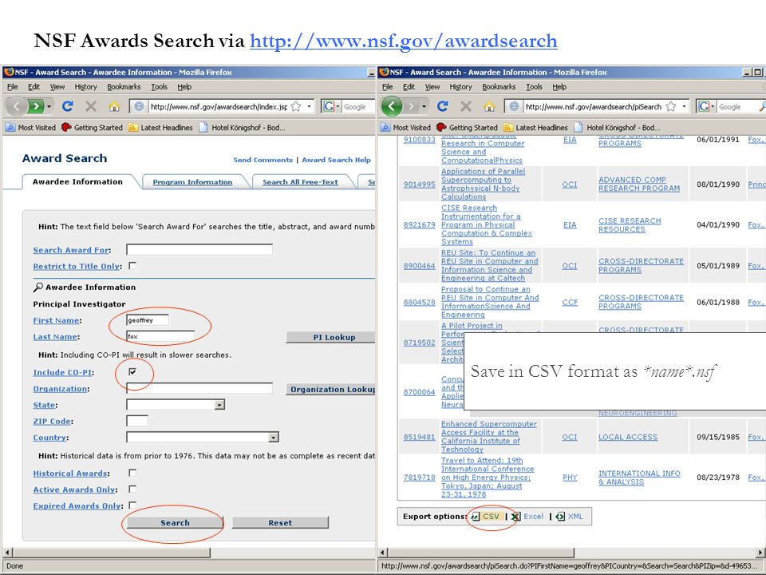Viewport: 766px width, 575px height.
Task: Switch to Program Information tab
Action: 192,182
